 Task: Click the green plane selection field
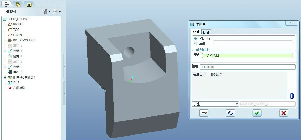tap(247, 55)
